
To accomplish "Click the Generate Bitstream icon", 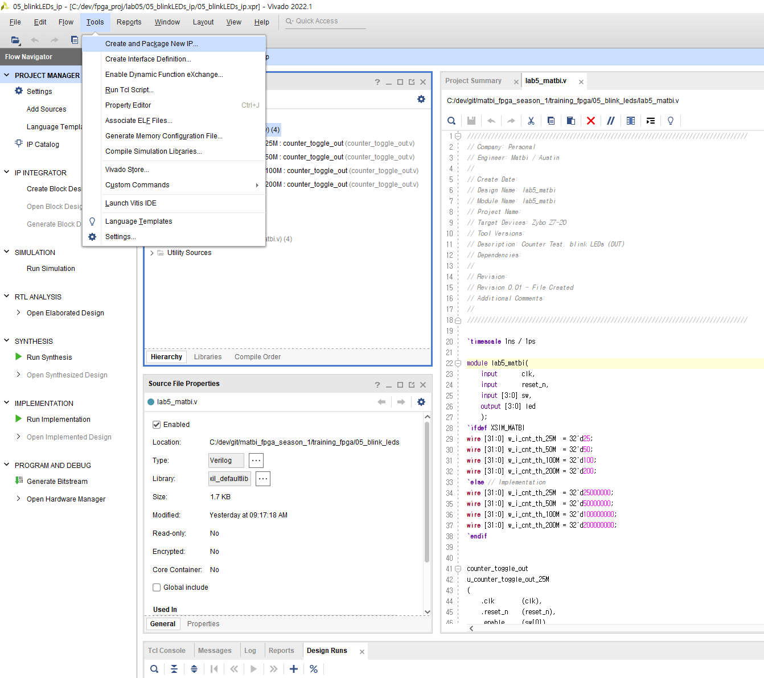I will tap(19, 481).
